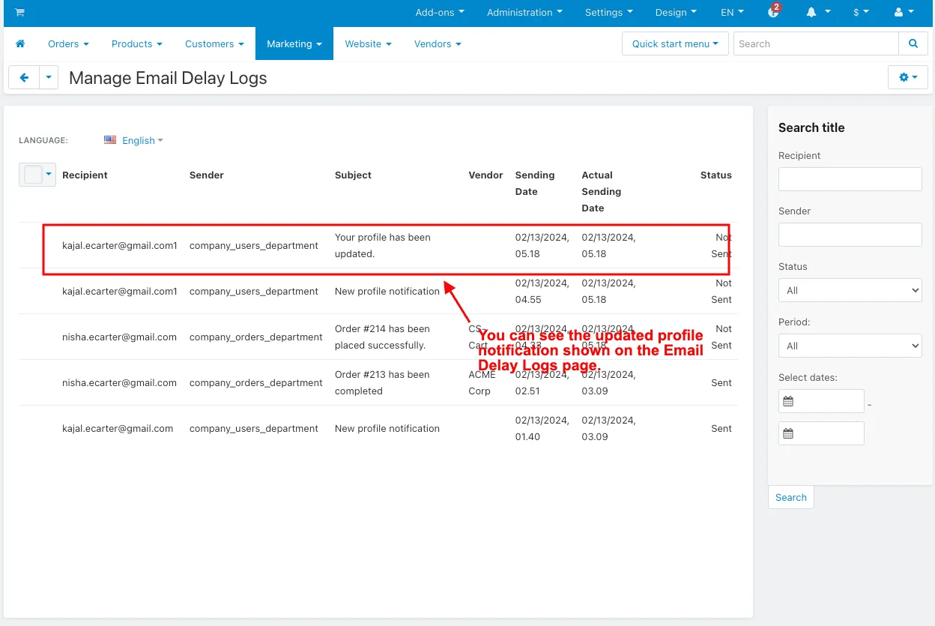Click the magnifier search button
Viewport: 935px width, 626px height.
point(913,43)
